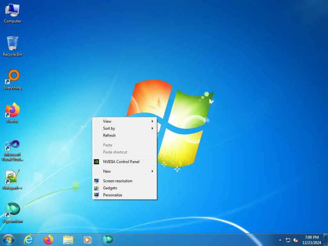Open Gadgets from the context menu

[x=125, y=188]
